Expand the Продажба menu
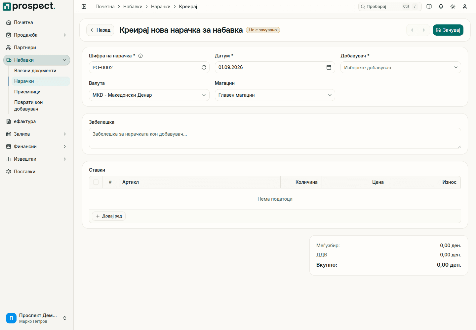This screenshot has height=330, width=476. 37,35
